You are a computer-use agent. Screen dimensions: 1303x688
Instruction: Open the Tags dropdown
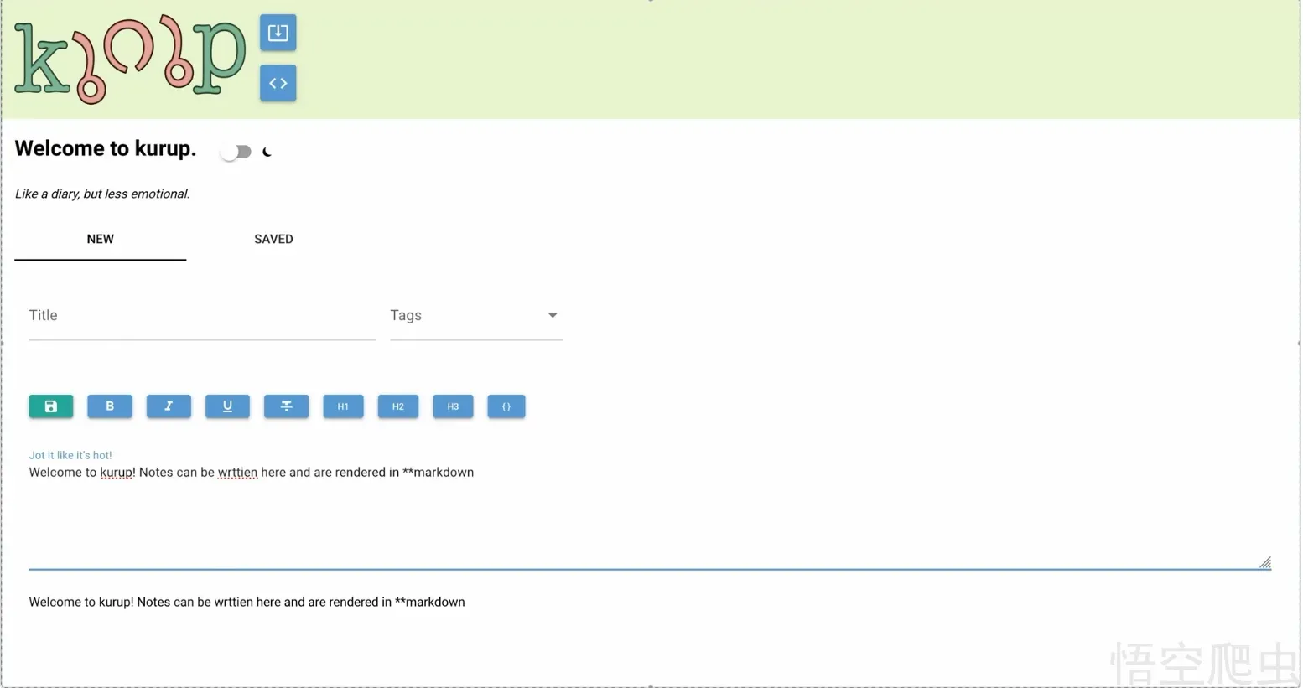click(475, 316)
